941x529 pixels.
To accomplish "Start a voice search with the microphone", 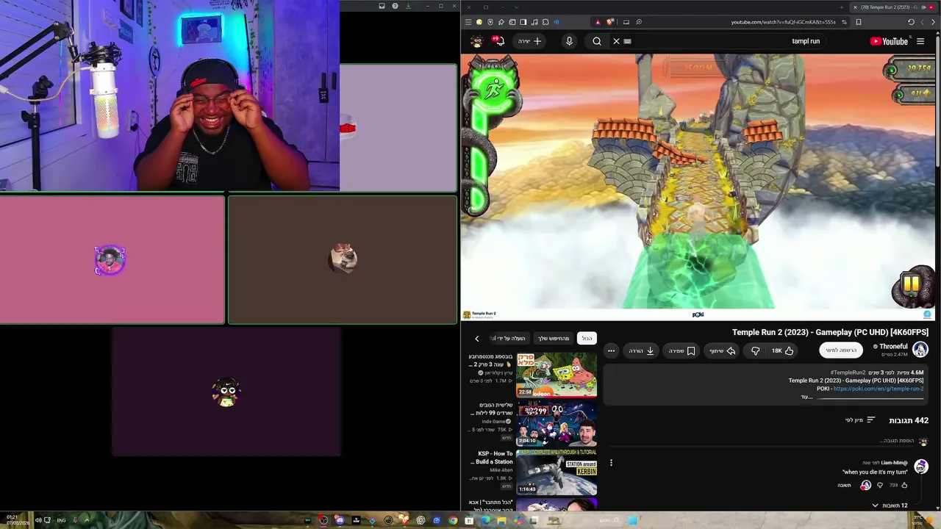I will [x=569, y=41].
